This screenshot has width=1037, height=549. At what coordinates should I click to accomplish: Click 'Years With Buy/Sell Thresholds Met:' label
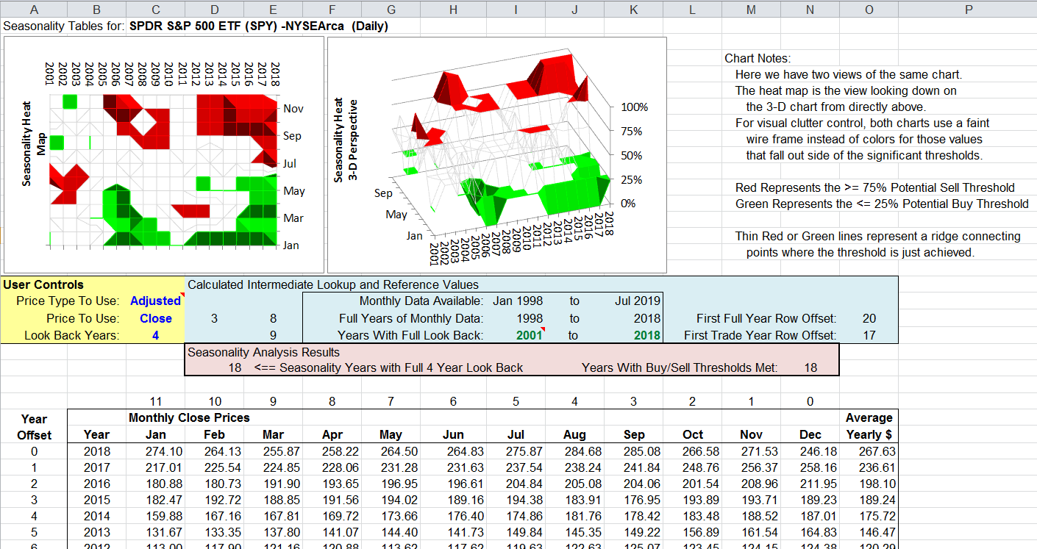pyautogui.click(x=680, y=367)
